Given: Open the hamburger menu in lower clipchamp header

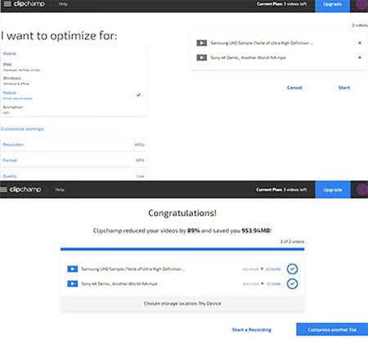Looking at the screenshot, I should tap(3, 189).
